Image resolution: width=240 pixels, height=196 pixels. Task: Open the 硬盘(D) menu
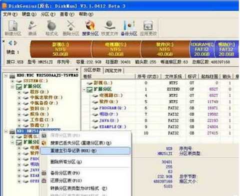pos(29,15)
